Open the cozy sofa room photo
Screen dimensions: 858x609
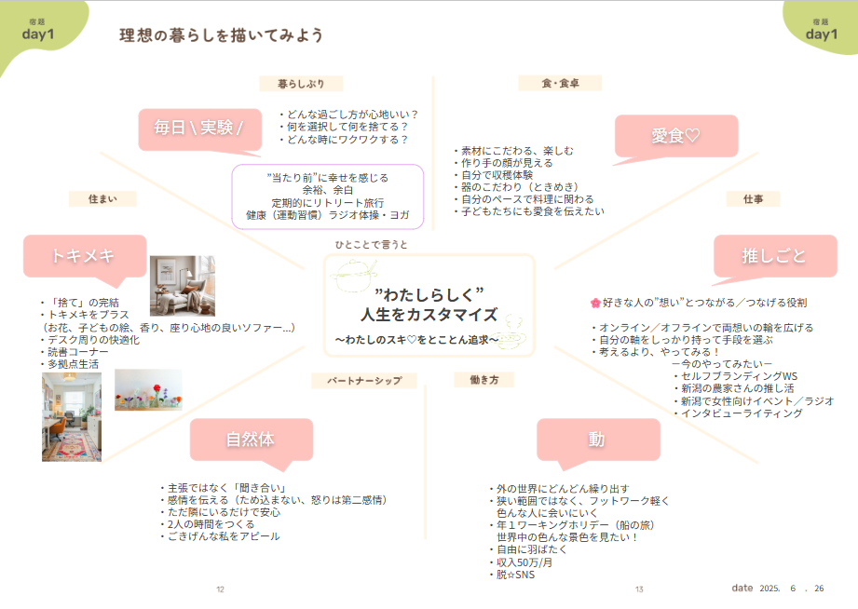[182, 286]
